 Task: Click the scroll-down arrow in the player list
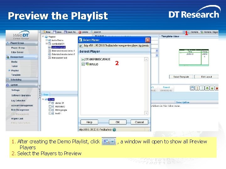click(146, 113)
